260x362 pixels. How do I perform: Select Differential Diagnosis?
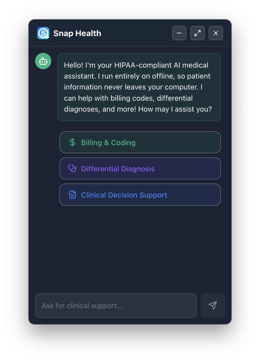pyautogui.click(x=140, y=168)
